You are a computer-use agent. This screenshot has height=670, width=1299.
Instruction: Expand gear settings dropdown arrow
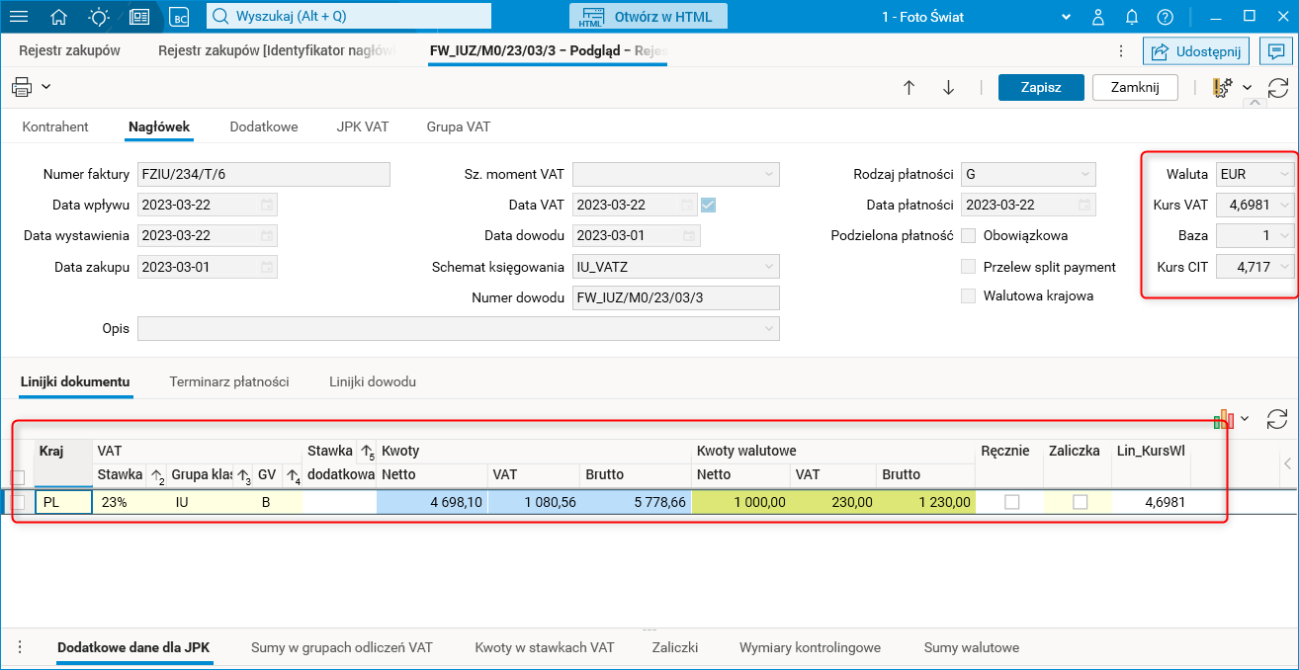[1248, 87]
